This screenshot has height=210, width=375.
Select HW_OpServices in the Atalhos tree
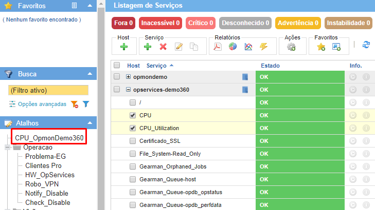point(50,175)
